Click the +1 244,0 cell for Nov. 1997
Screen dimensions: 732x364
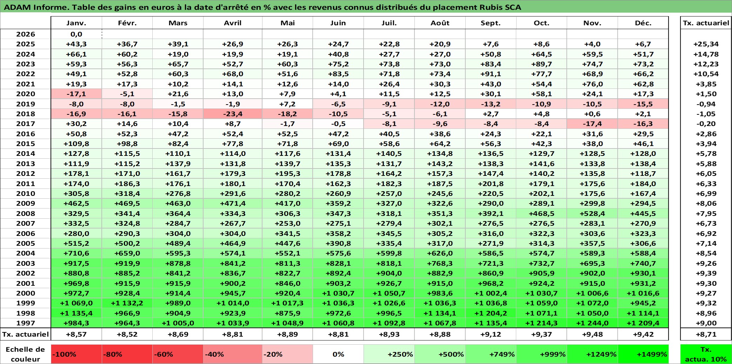pos(592,323)
